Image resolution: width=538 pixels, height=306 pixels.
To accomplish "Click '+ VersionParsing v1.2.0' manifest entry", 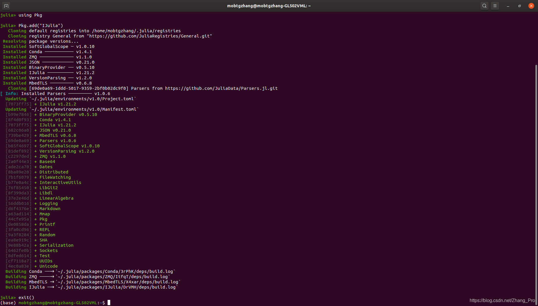I will (x=64, y=151).
